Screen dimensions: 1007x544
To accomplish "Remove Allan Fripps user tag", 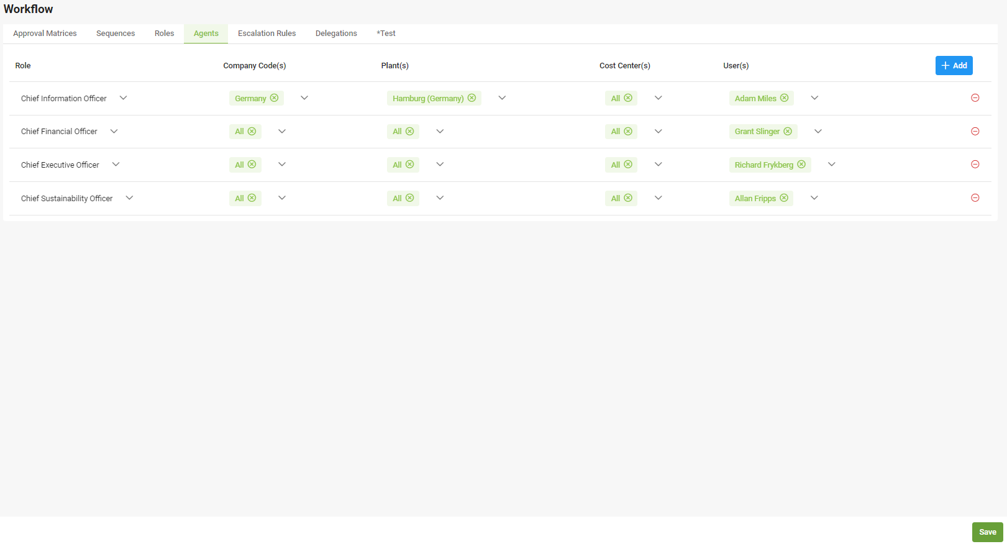I will (784, 198).
